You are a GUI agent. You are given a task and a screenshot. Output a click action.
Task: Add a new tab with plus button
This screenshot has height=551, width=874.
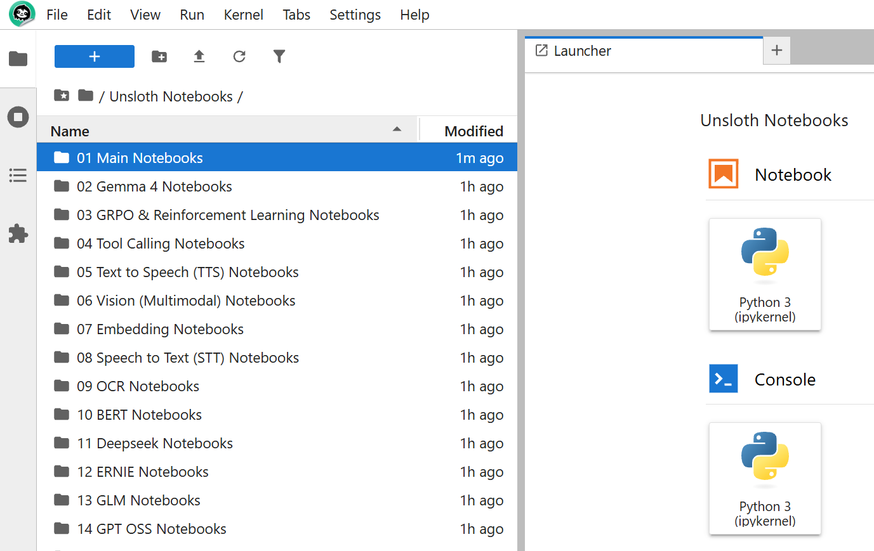coord(777,50)
